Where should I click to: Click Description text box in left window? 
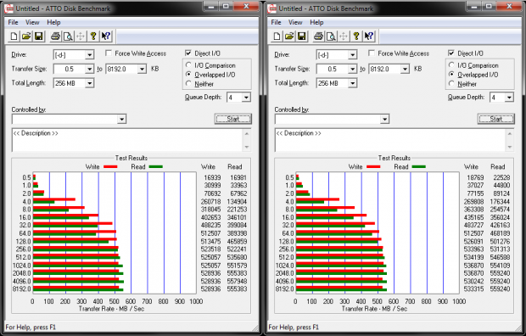(127, 140)
